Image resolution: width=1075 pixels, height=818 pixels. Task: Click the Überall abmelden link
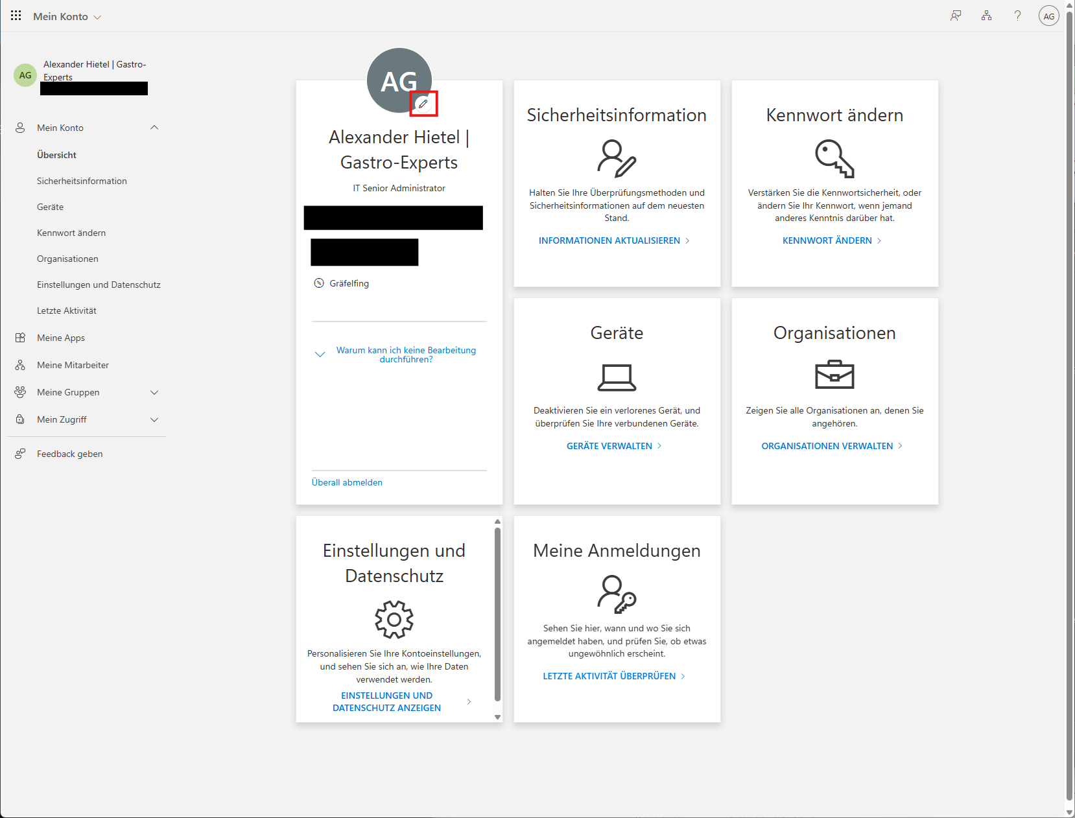[x=347, y=482]
